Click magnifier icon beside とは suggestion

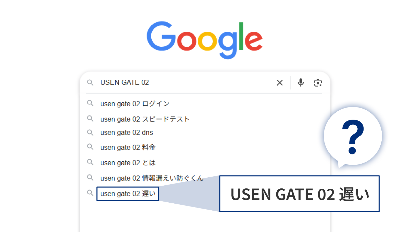click(x=90, y=162)
